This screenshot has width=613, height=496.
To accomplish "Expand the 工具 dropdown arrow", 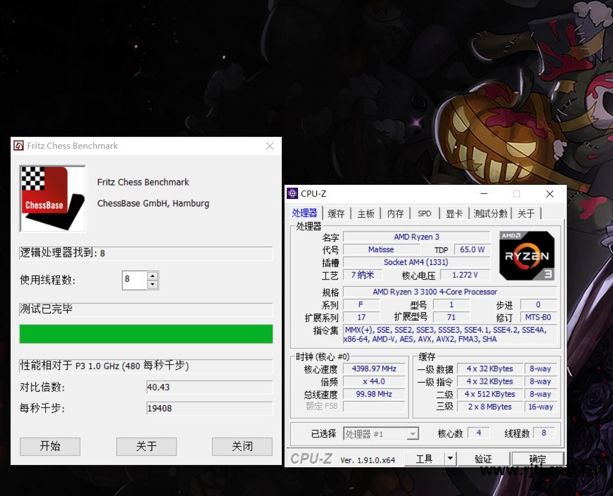I will coord(450,458).
